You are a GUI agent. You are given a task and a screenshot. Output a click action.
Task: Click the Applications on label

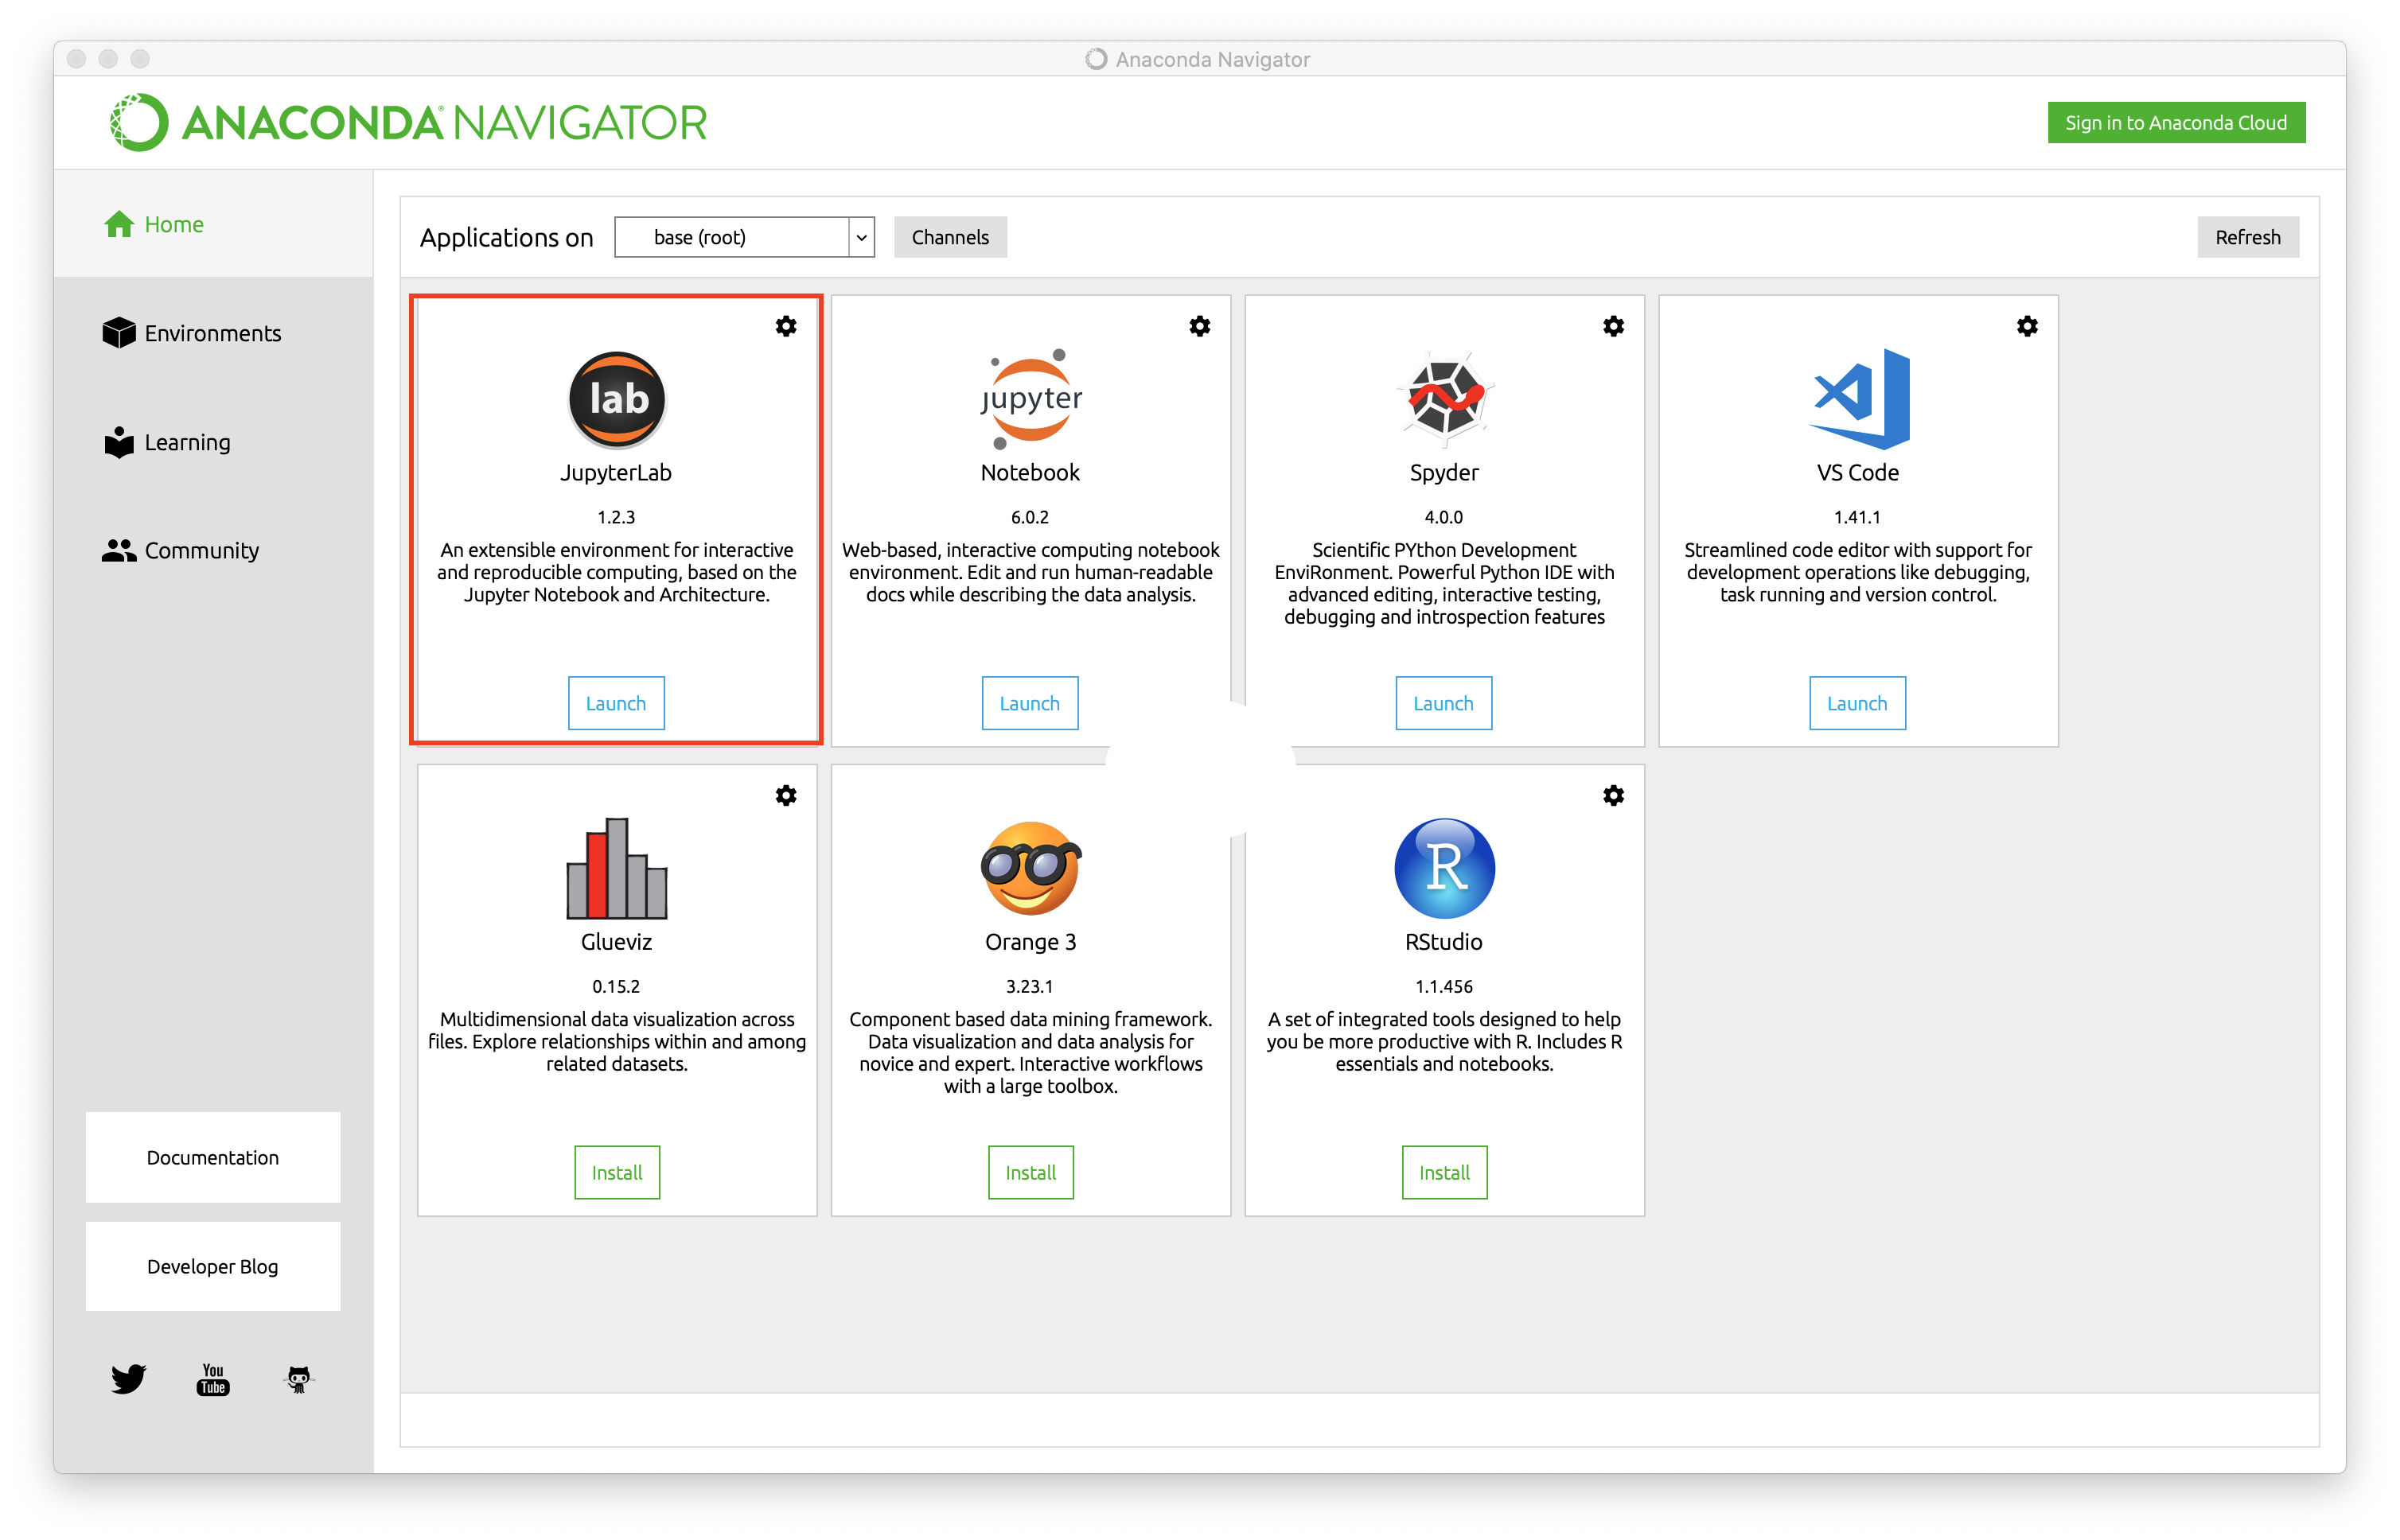[506, 238]
